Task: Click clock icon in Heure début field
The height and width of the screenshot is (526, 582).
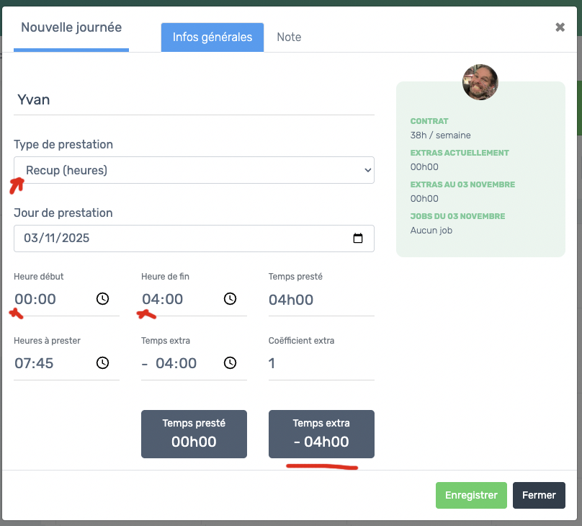Action: click(102, 299)
